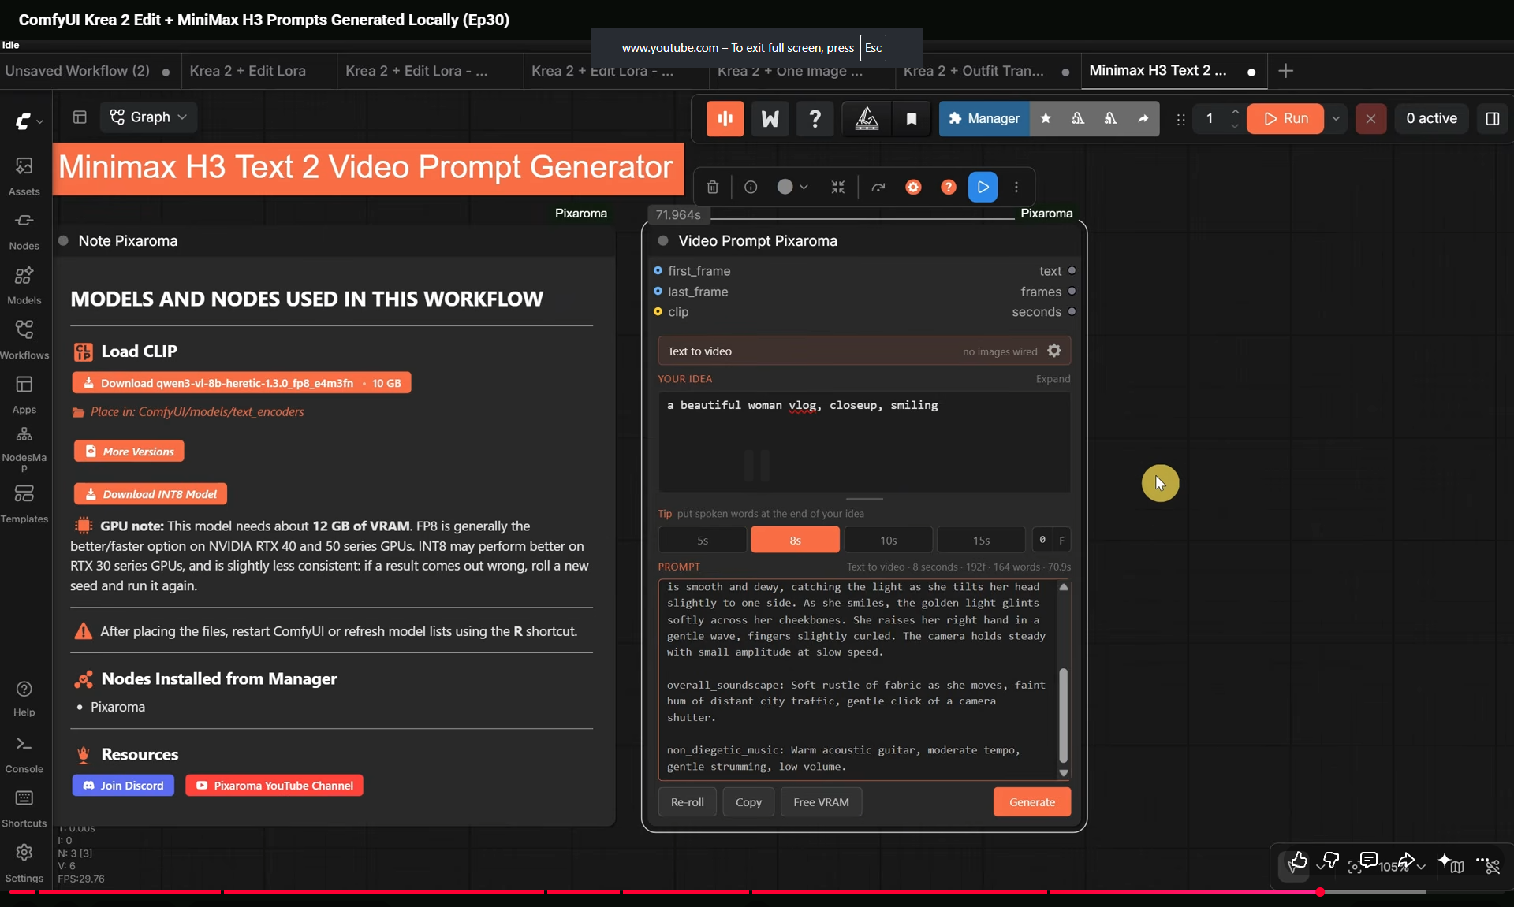Toggle the '0' button beside 15s

pyautogui.click(x=1042, y=540)
